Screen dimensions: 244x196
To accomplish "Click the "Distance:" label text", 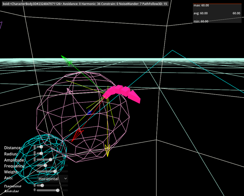I will (x=13, y=148).
